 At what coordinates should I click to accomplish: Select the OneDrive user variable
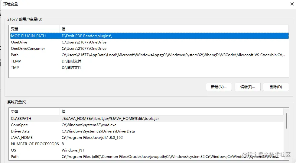point(19,42)
